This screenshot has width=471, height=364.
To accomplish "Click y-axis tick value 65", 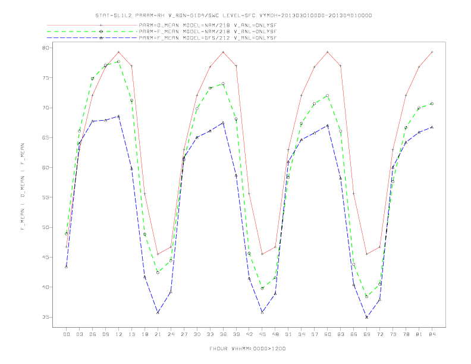I will tap(45, 137).
